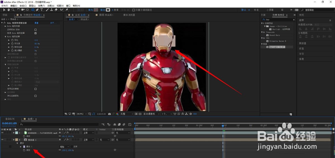Click the current time 0:00:01:09 display
Viewport: 335px width, 158px height.
pos(9,123)
